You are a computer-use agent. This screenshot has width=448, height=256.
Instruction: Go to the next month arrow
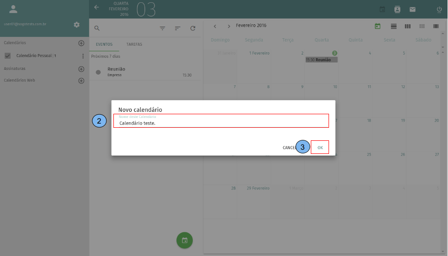tap(229, 26)
